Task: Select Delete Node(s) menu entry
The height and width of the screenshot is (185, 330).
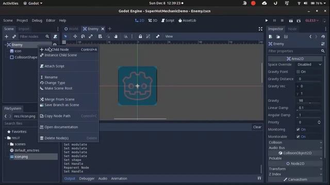Action: pyautogui.click(x=69, y=138)
